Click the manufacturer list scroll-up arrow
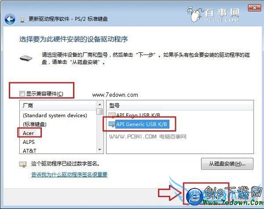This screenshot has width=264, height=209. pos(100,105)
